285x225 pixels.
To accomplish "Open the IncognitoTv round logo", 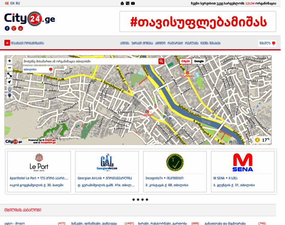I will (x=175, y=162).
